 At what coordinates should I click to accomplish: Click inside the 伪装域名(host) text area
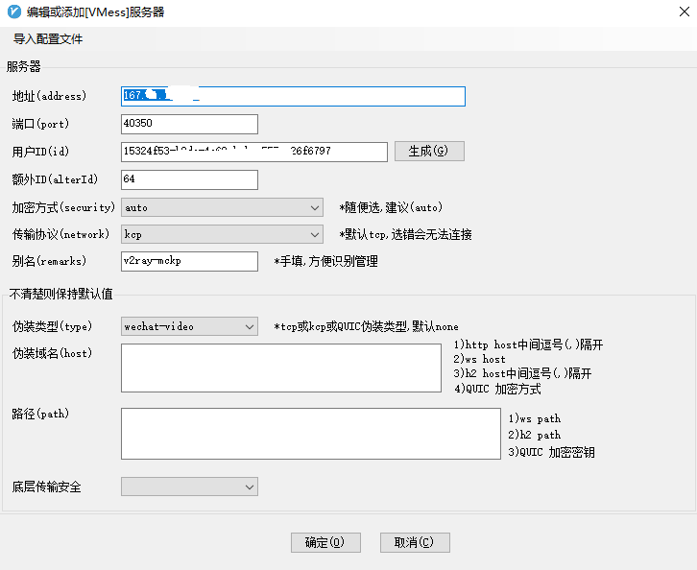pos(280,368)
